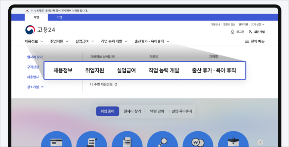Select the 취업 준비 pill tab
The height and width of the screenshot is (147, 289).
108,111
